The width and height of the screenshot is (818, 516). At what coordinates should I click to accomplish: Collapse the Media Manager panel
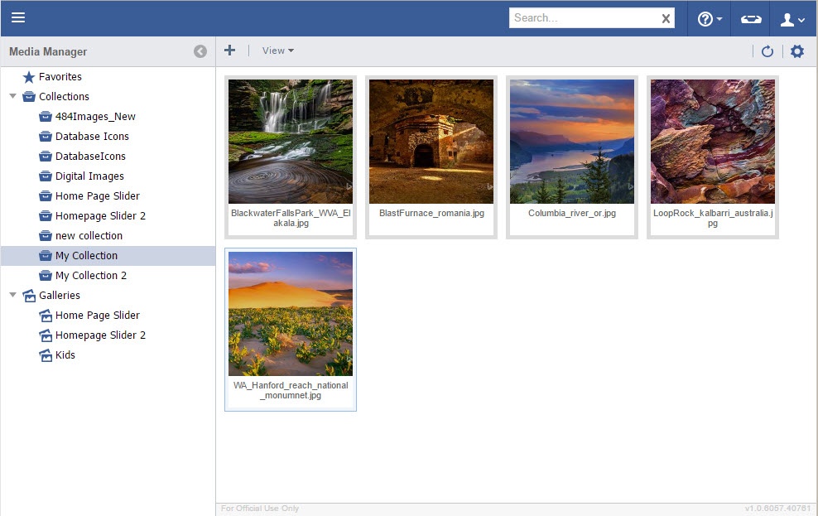(x=200, y=51)
